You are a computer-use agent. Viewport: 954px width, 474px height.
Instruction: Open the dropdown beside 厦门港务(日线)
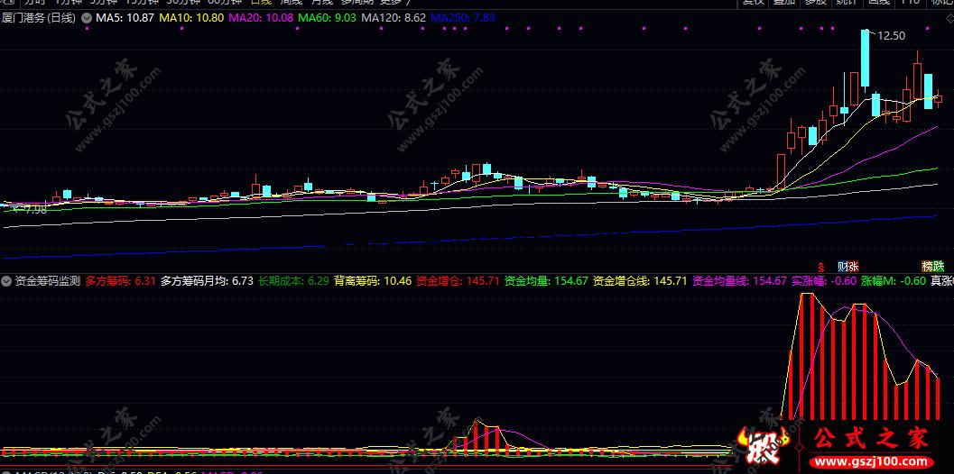coord(86,18)
